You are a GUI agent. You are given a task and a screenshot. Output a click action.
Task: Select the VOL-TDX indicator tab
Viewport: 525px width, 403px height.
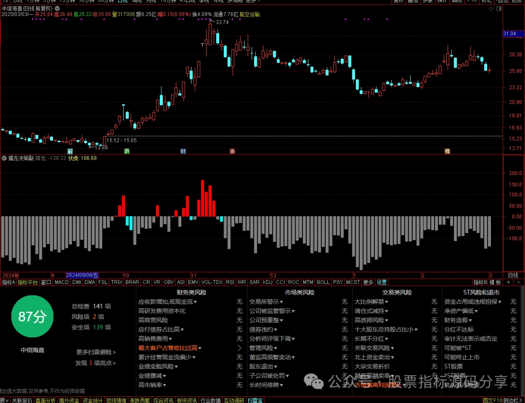click(x=212, y=282)
